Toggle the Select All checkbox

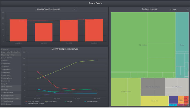point(2,49)
